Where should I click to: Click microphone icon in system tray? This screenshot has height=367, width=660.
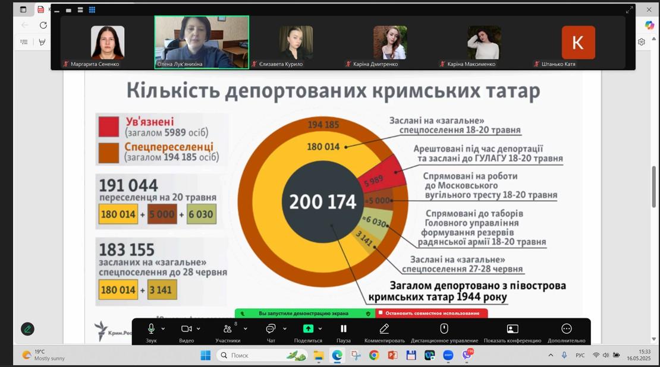pos(564,356)
